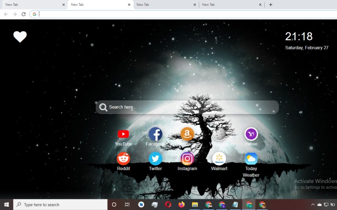Open a new browser tab with plus button

coord(271,4)
